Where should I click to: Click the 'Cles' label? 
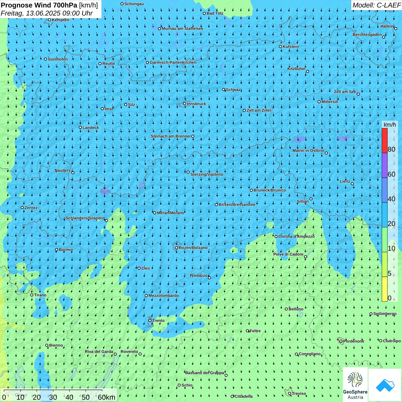(146, 268)
